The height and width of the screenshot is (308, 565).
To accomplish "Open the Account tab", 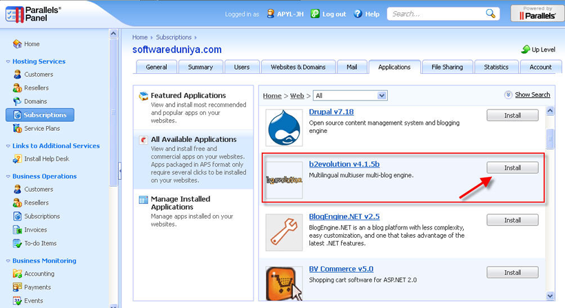I will point(540,67).
